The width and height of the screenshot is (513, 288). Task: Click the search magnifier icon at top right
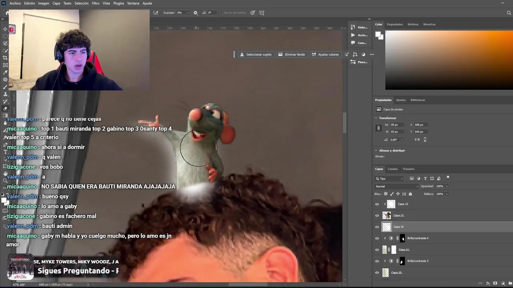click(509, 13)
